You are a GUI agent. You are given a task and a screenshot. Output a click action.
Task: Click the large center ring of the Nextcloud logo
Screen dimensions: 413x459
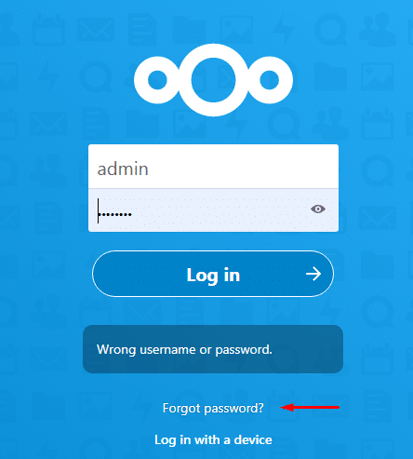tap(213, 80)
